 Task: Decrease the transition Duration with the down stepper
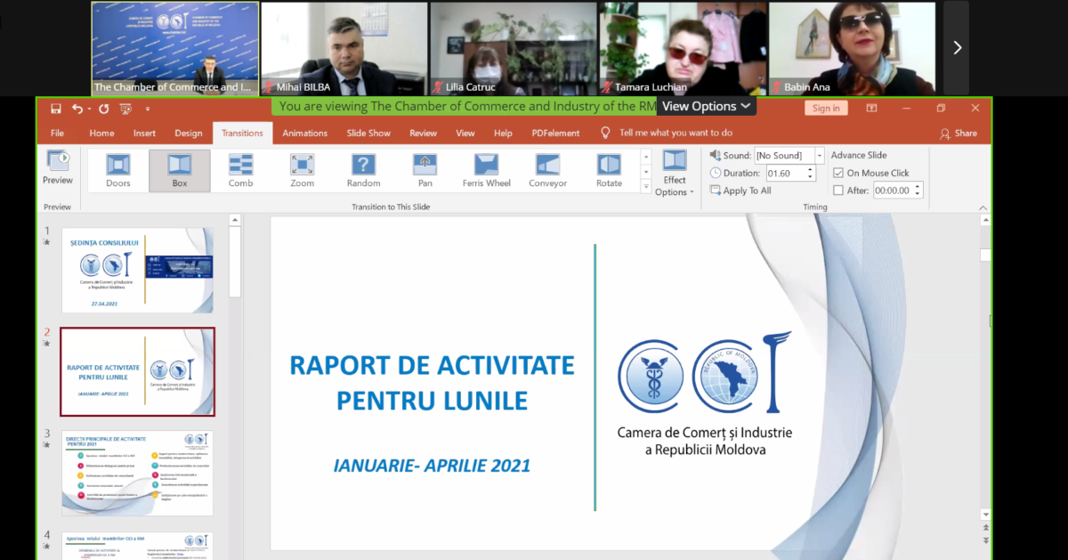click(810, 177)
